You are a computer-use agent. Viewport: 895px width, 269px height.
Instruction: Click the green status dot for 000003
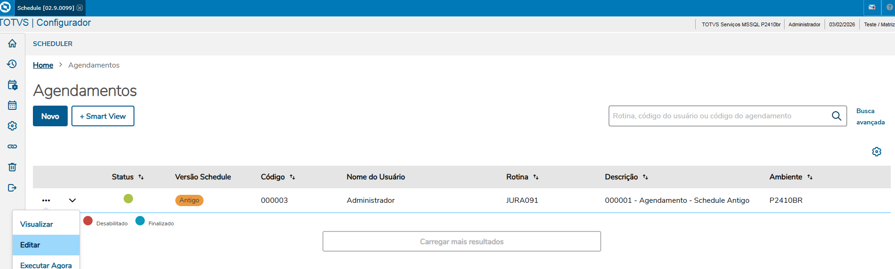pyautogui.click(x=128, y=199)
